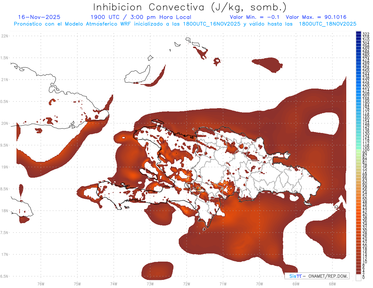This screenshot has width=373, height=288.
Task: Click the '72W' longitude label
Action: [x=186, y=284]
